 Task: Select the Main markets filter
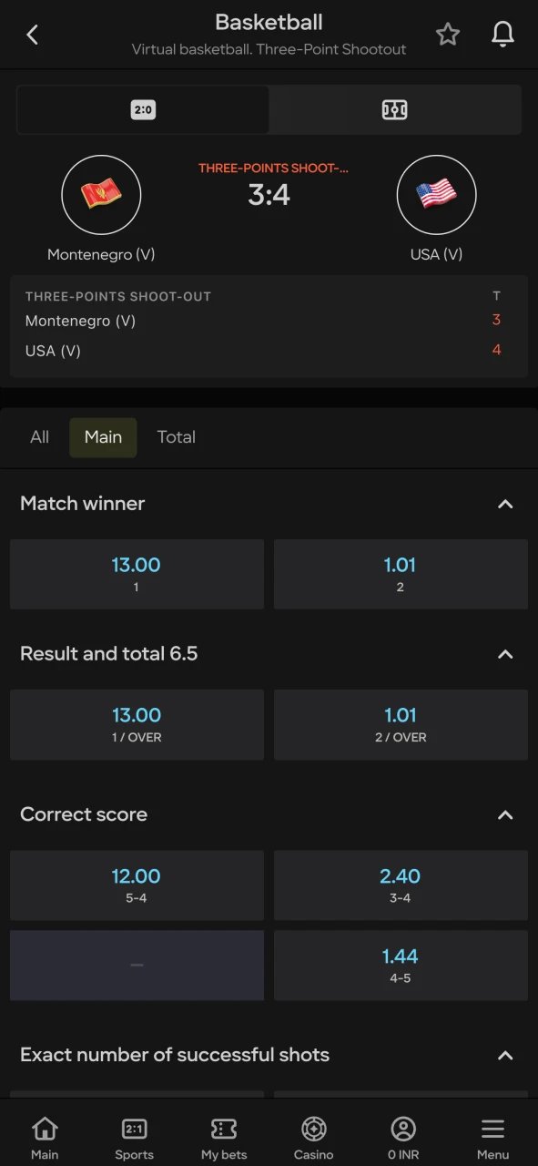[102, 437]
